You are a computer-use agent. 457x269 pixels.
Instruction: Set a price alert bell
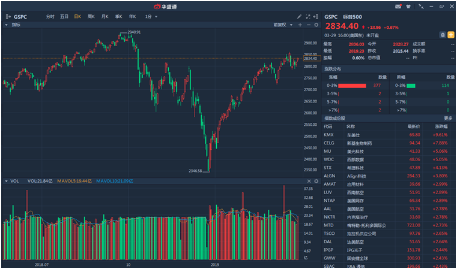(443, 35)
